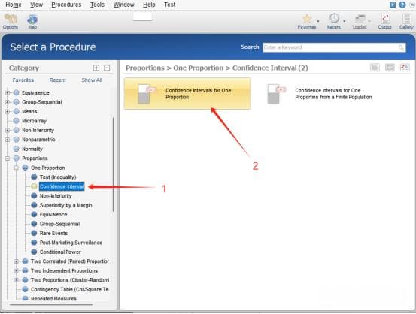Expand the Means category node
Screen dimensions: 416x314
[x=8, y=112]
